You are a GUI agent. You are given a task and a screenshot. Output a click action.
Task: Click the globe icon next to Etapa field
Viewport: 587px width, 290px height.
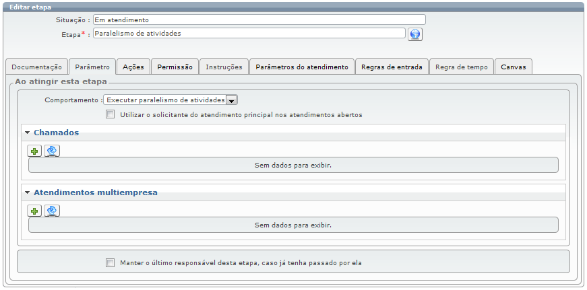click(x=415, y=34)
